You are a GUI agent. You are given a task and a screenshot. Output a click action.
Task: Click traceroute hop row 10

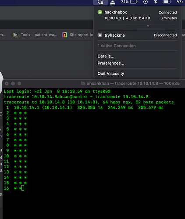(15, 156)
